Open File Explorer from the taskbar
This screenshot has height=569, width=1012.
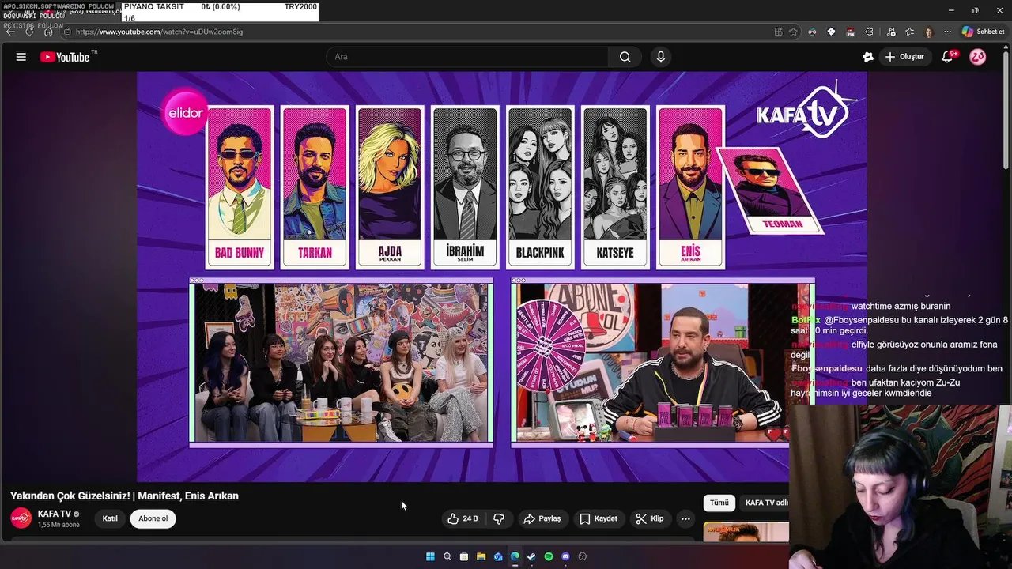(x=481, y=556)
